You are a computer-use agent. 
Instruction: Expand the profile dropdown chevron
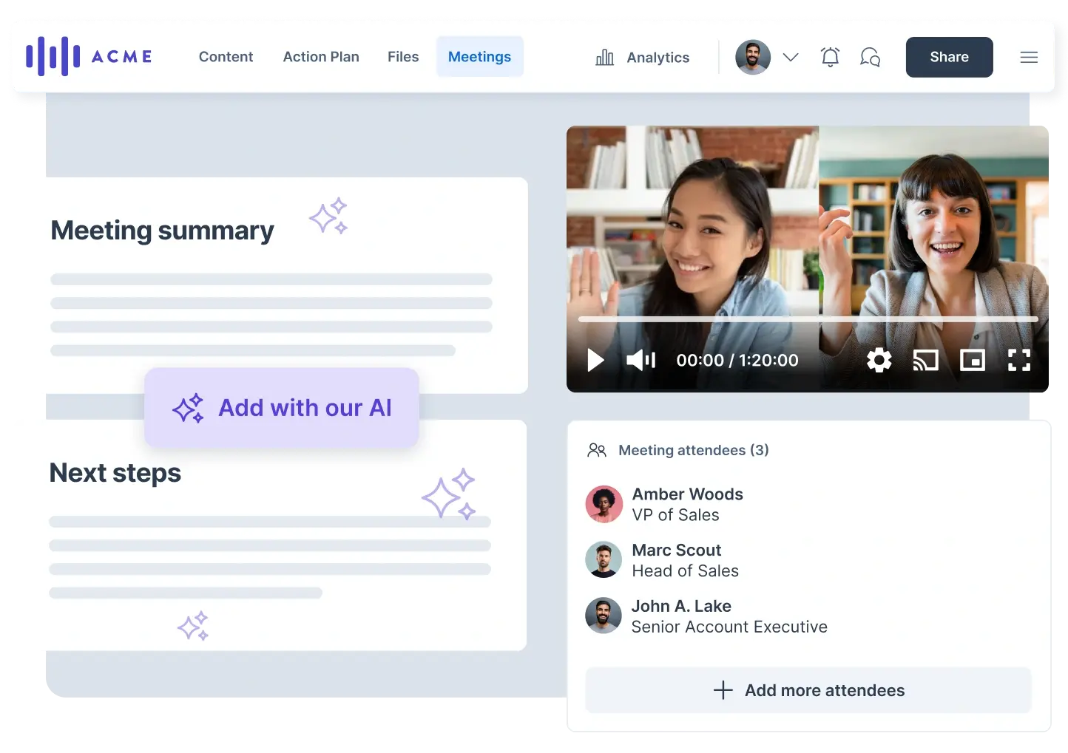point(791,57)
